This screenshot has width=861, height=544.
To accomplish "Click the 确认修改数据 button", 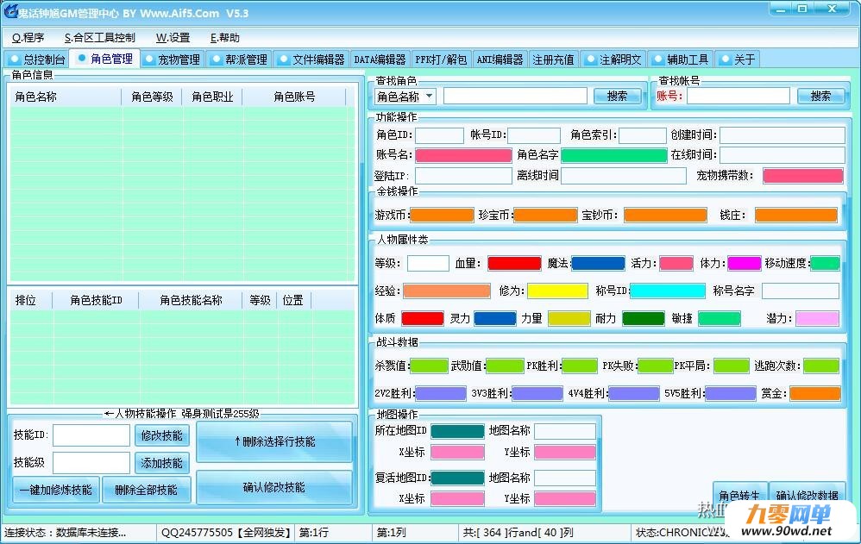I will pos(807,495).
